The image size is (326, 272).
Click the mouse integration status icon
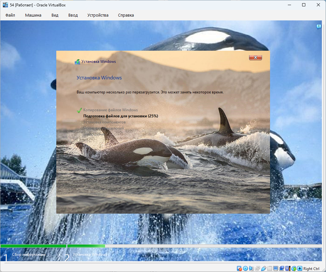pyautogui.click(x=294, y=268)
